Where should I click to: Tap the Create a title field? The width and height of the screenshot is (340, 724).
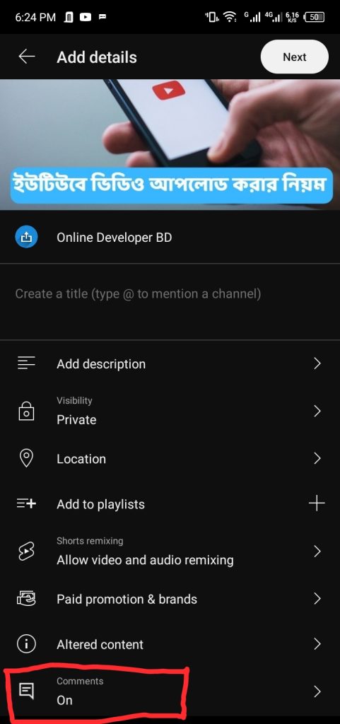170,301
